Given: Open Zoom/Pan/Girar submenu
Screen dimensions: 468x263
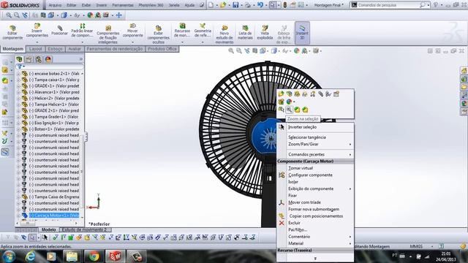Looking at the screenshot, I should click(315, 144).
